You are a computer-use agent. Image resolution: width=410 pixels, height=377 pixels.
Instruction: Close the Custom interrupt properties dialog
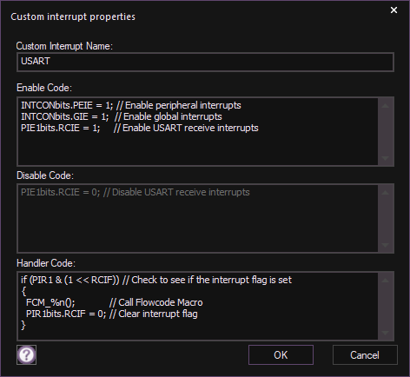pyautogui.click(x=393, y=10)
